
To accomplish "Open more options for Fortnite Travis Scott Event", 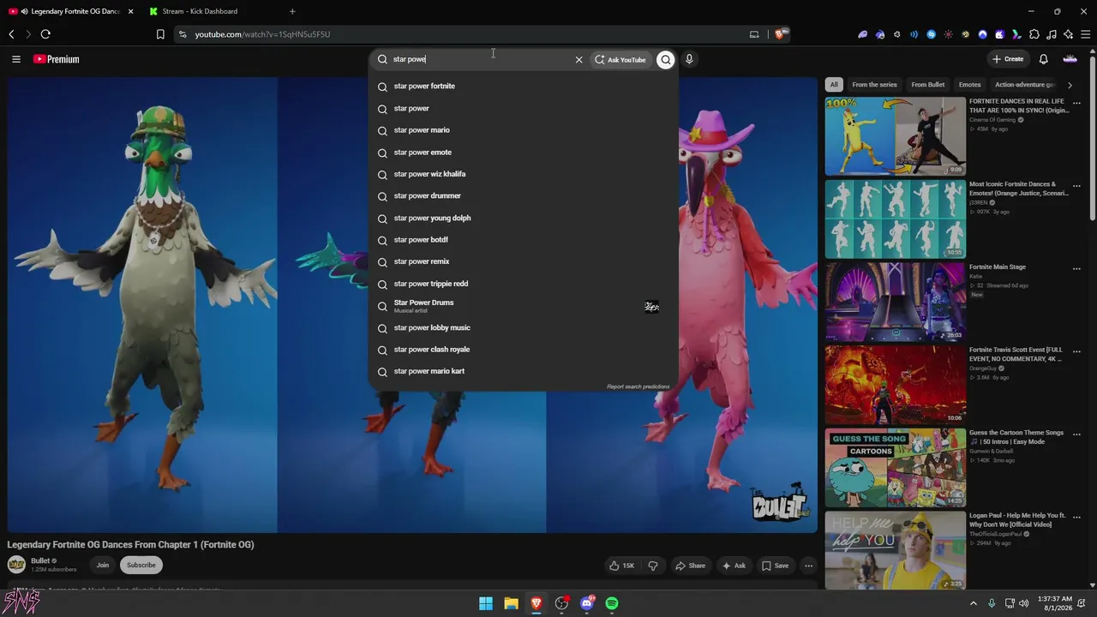I will pyautogui.click(x=1077, y=351).
